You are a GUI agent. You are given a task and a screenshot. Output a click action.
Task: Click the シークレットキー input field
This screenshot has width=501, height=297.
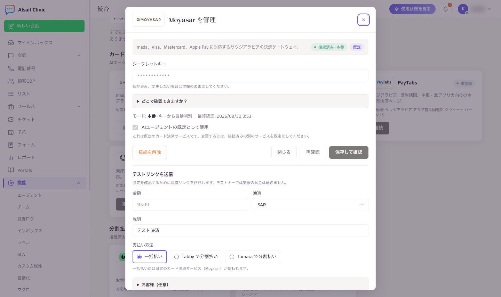point(250,75)
